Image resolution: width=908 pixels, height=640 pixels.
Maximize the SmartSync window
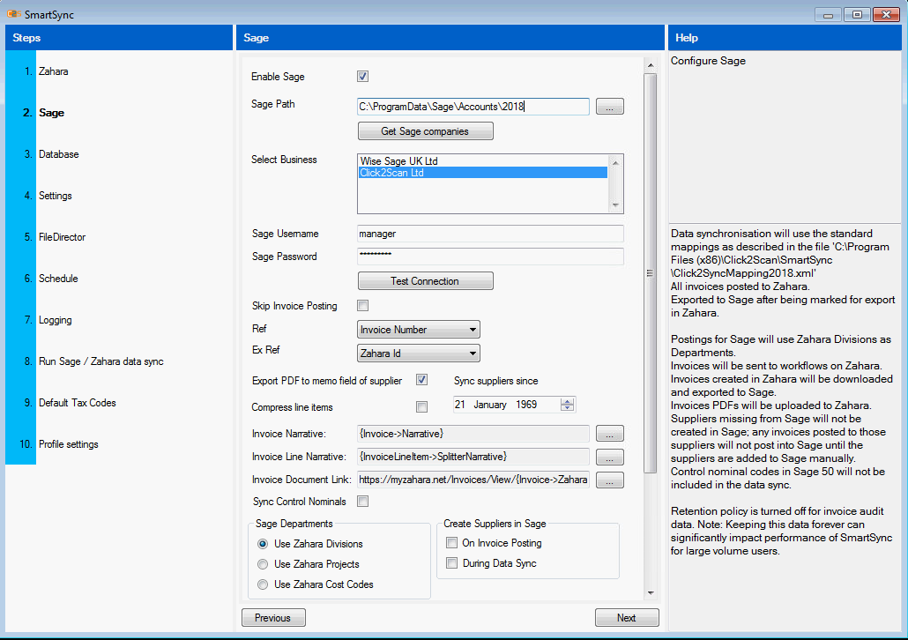(x=857, y=14)
